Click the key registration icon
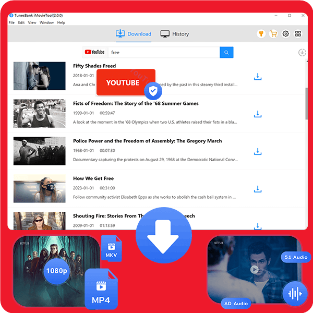Screen dimensions: 313x313 click(261, 34)
